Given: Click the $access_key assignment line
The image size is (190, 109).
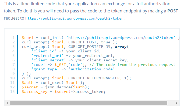Looking at the screenshot, I should tap(64, 92).
